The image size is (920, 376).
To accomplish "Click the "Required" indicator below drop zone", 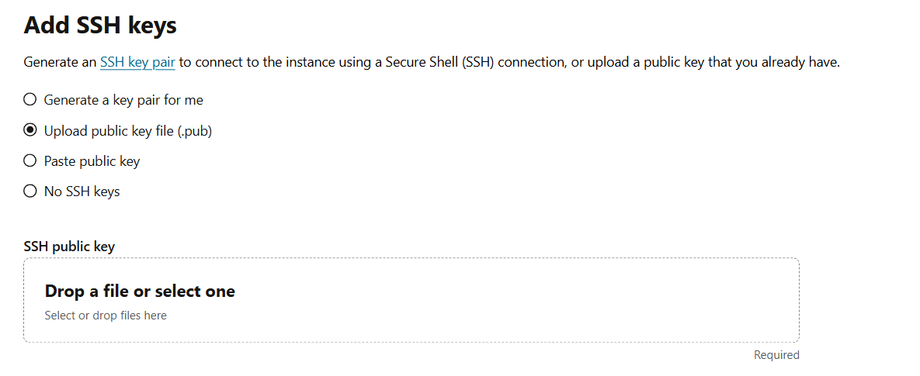I will (776, 355).
